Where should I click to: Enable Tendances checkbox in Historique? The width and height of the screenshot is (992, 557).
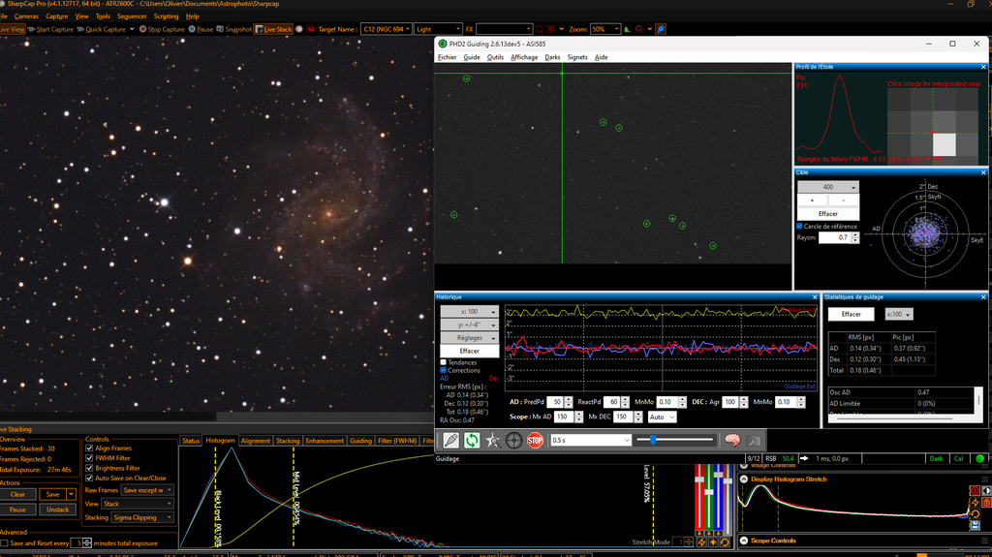pyautogui.click(x=444, y=362)
